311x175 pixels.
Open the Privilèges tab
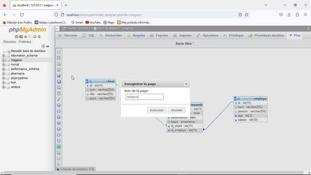point(233,35)
